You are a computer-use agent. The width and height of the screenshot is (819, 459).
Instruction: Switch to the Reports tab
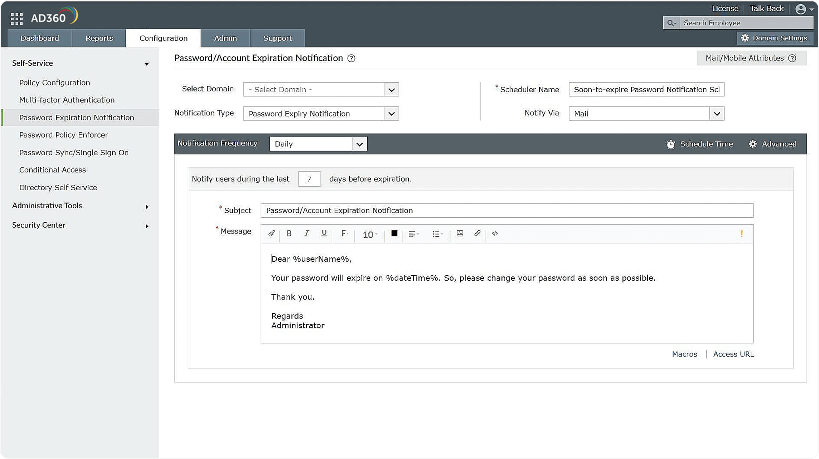[x=99, y=38]
